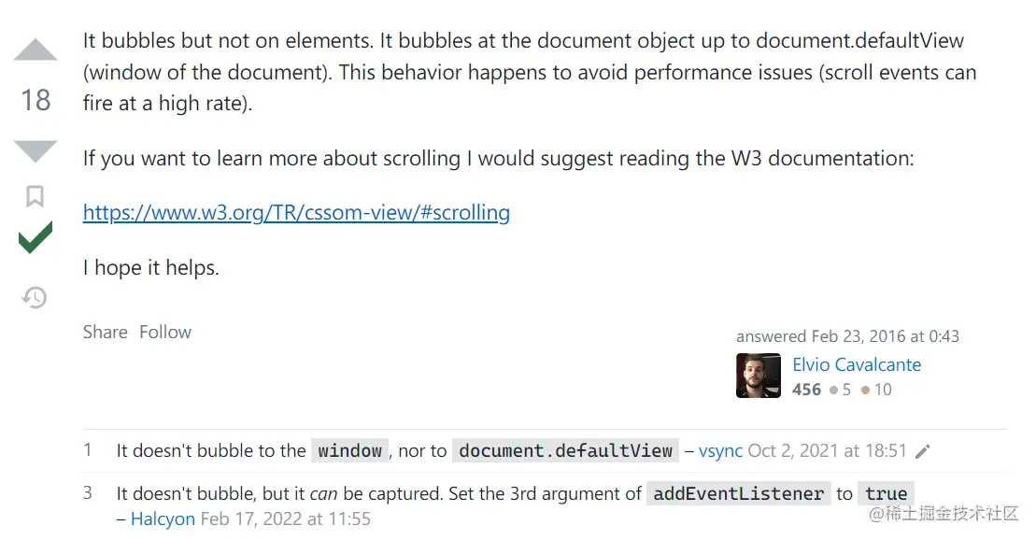Click the 456 reputation score
Viewport: 1036px width, 540px height.
click(807, 390)
